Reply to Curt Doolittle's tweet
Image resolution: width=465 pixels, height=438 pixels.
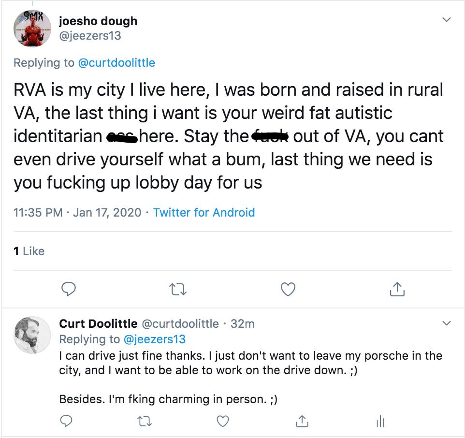66,421
